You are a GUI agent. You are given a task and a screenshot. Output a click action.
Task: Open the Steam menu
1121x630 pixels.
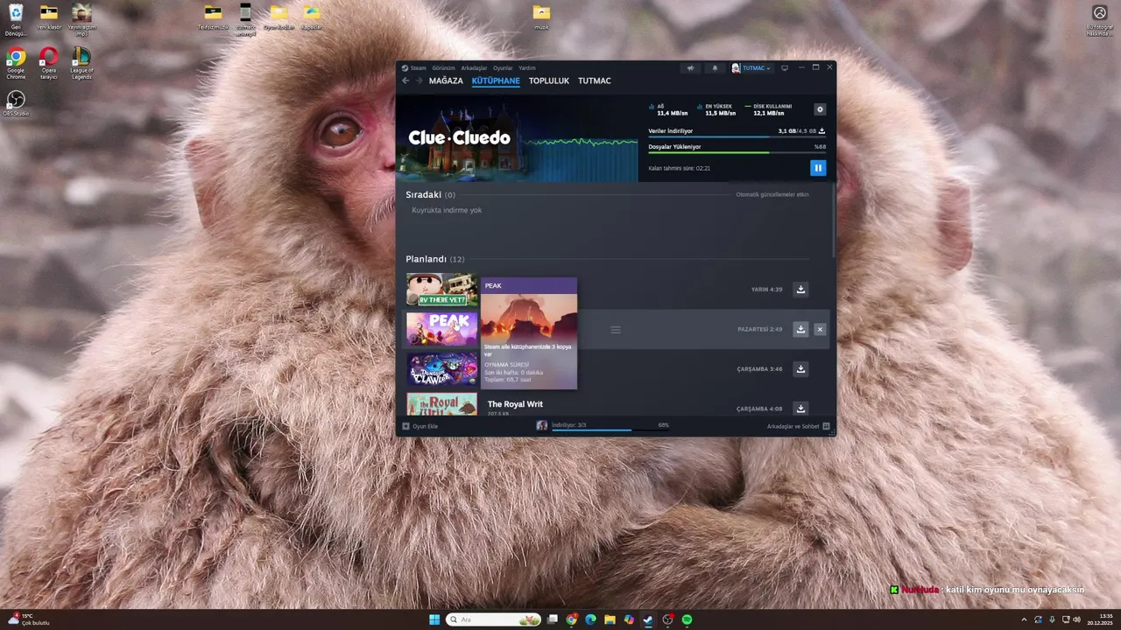pyautogui.click(x=414, y=67)
